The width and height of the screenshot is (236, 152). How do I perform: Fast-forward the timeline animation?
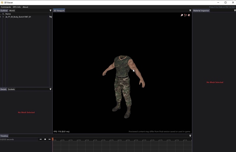click(50, 139)
